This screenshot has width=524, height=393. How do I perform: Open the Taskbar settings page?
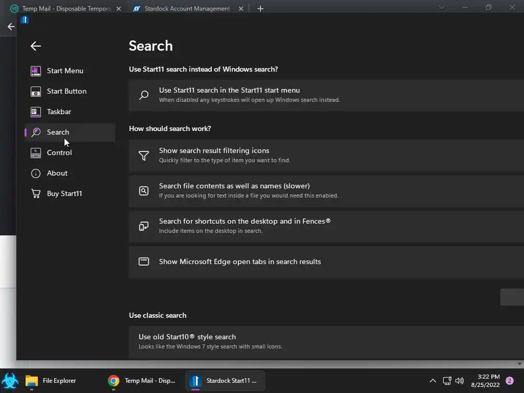point(70,112)
